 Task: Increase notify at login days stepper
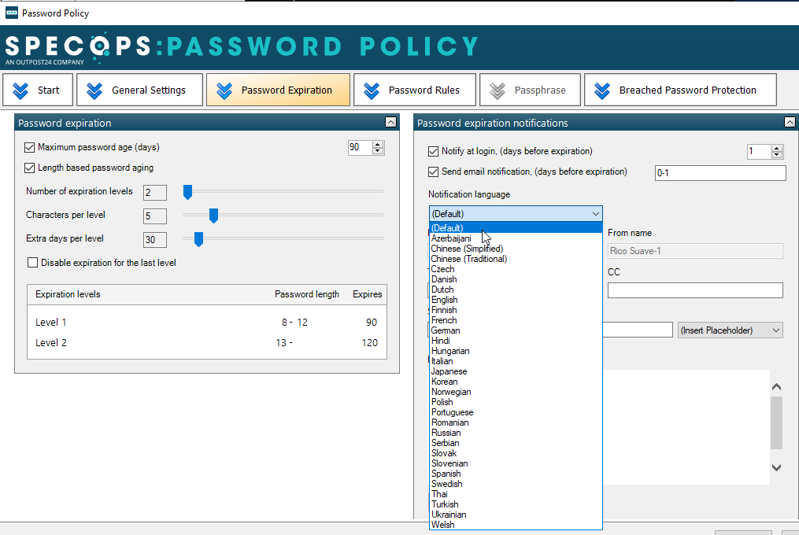tap(777, 148)
